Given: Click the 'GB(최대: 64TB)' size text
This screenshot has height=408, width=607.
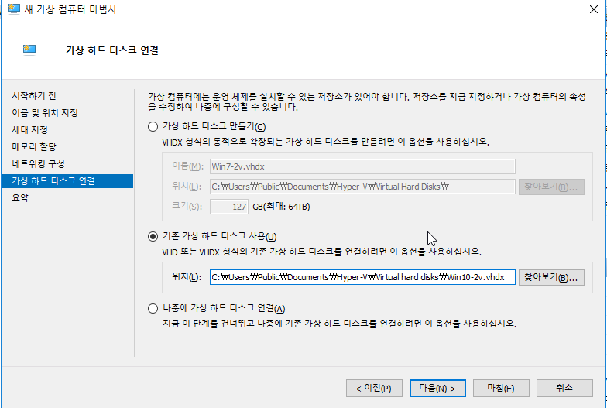Looking at the screenshot, I should (281, 207).
